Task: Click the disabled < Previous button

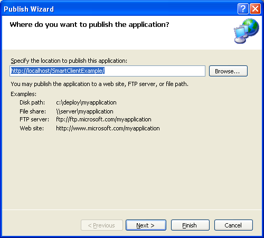Action: (102, 225)
